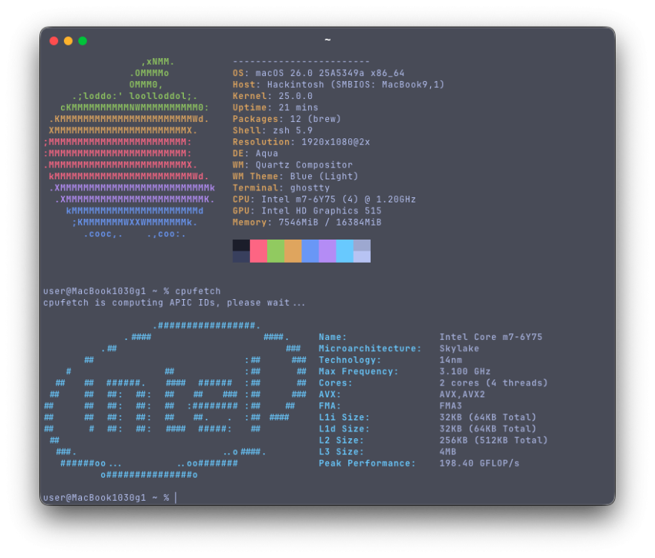Image resolution: width=655 pixels, height=558 pixels.
Task: Select the pink color block
Action: pos(258,251)
